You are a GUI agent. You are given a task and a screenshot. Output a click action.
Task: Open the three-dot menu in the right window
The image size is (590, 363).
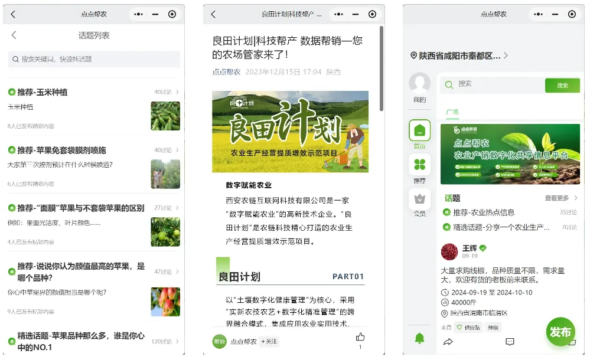pos(538,14)
